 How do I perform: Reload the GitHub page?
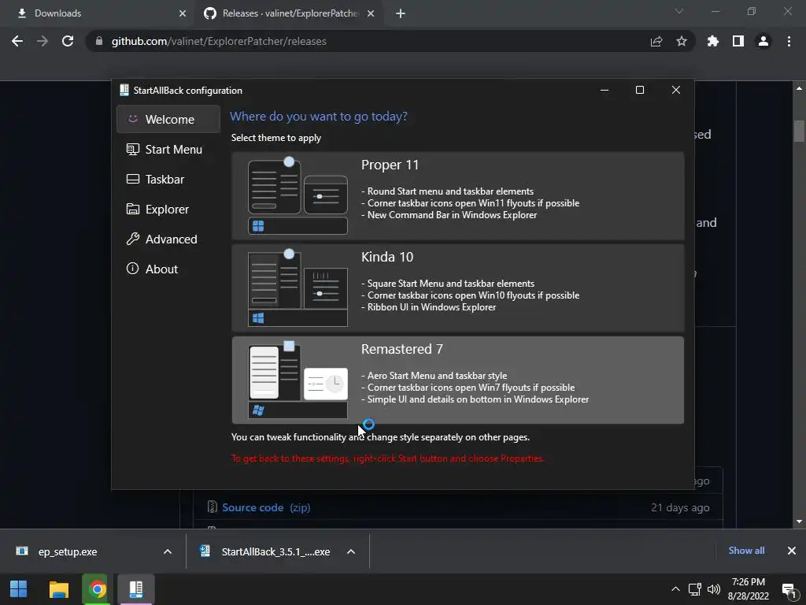click(68, 41)
